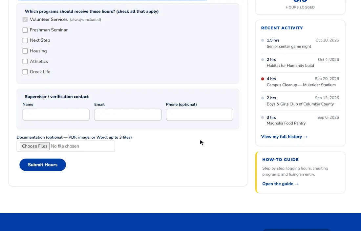Select the Campus Cleanup — Mulerider Stadium entry
Viewport: 361px width, 231px height.
(x=300, y=82)
